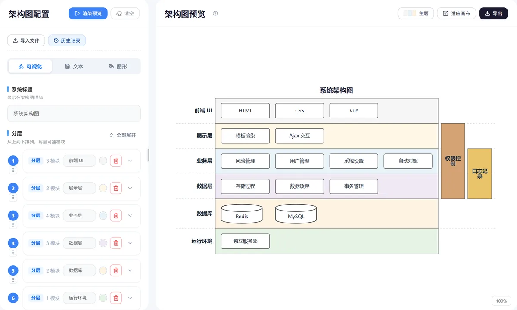
Task: Click 适应画布 fit canvas button
Action: click(x=456, y=13)
